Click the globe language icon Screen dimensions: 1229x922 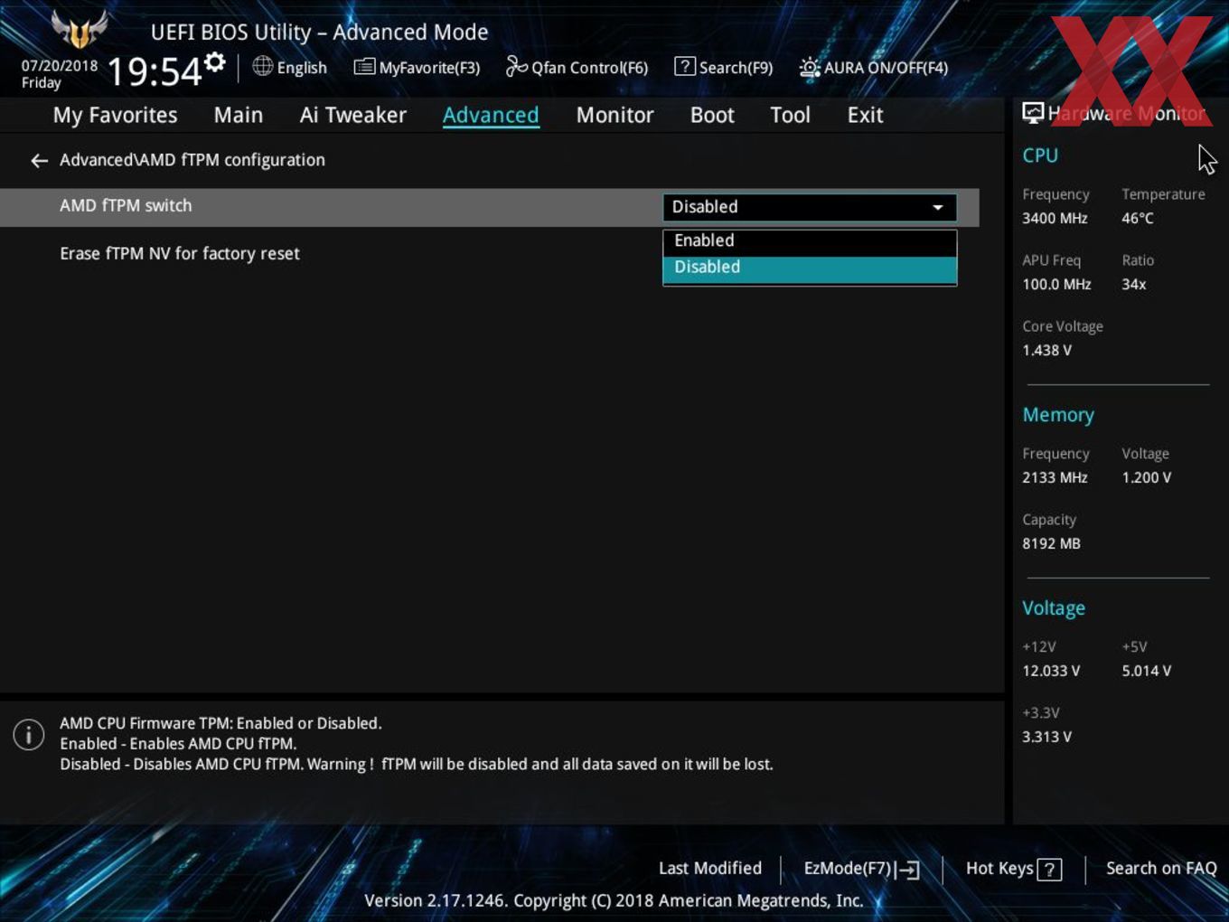coord(263,66)
